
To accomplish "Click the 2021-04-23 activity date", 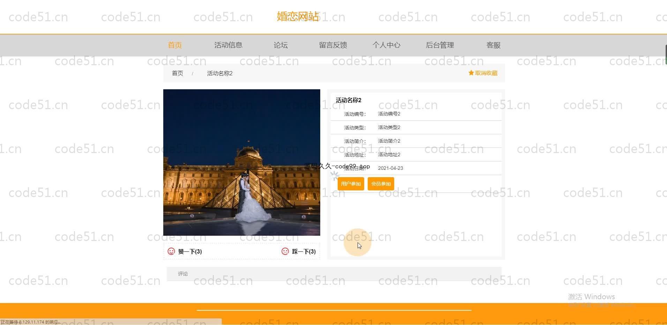I will (x=390, y=168).
